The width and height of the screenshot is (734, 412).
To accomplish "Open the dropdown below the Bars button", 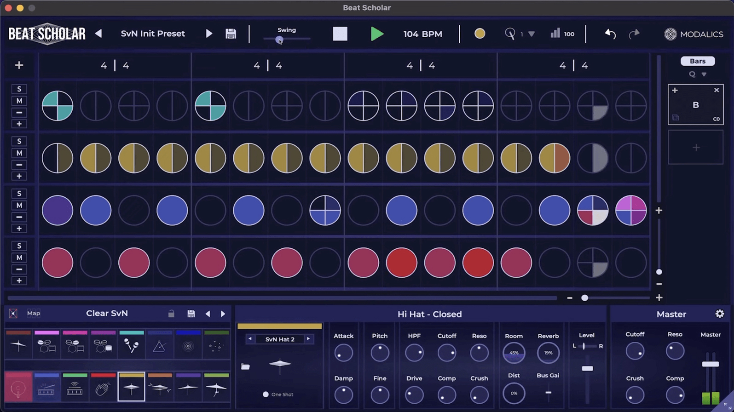I will click(x=704, y=74).
